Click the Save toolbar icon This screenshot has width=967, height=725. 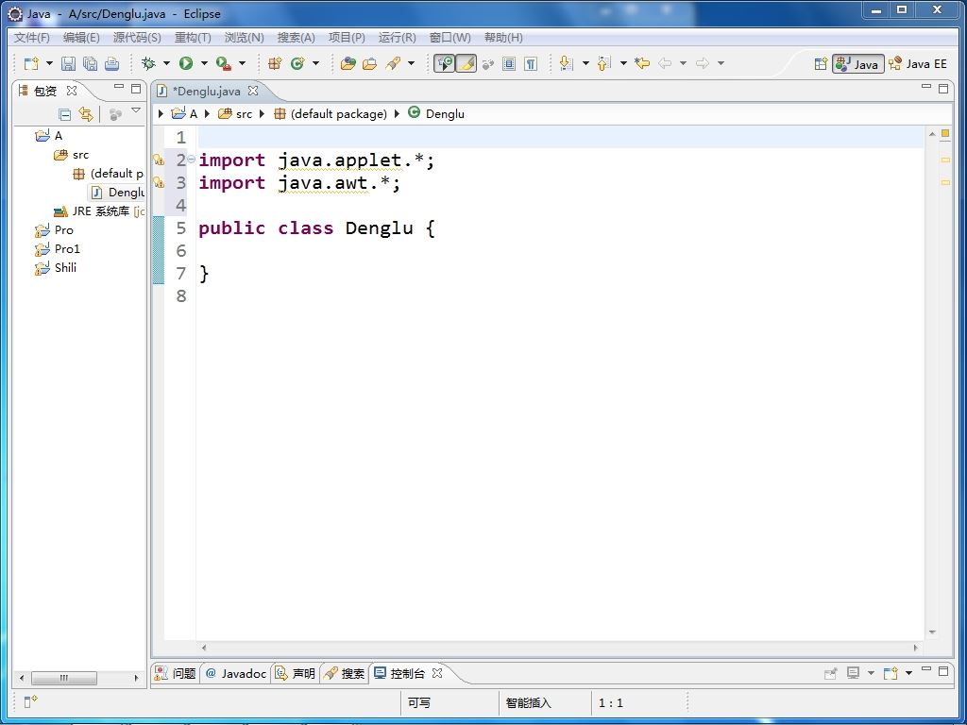tap(68, 63)
